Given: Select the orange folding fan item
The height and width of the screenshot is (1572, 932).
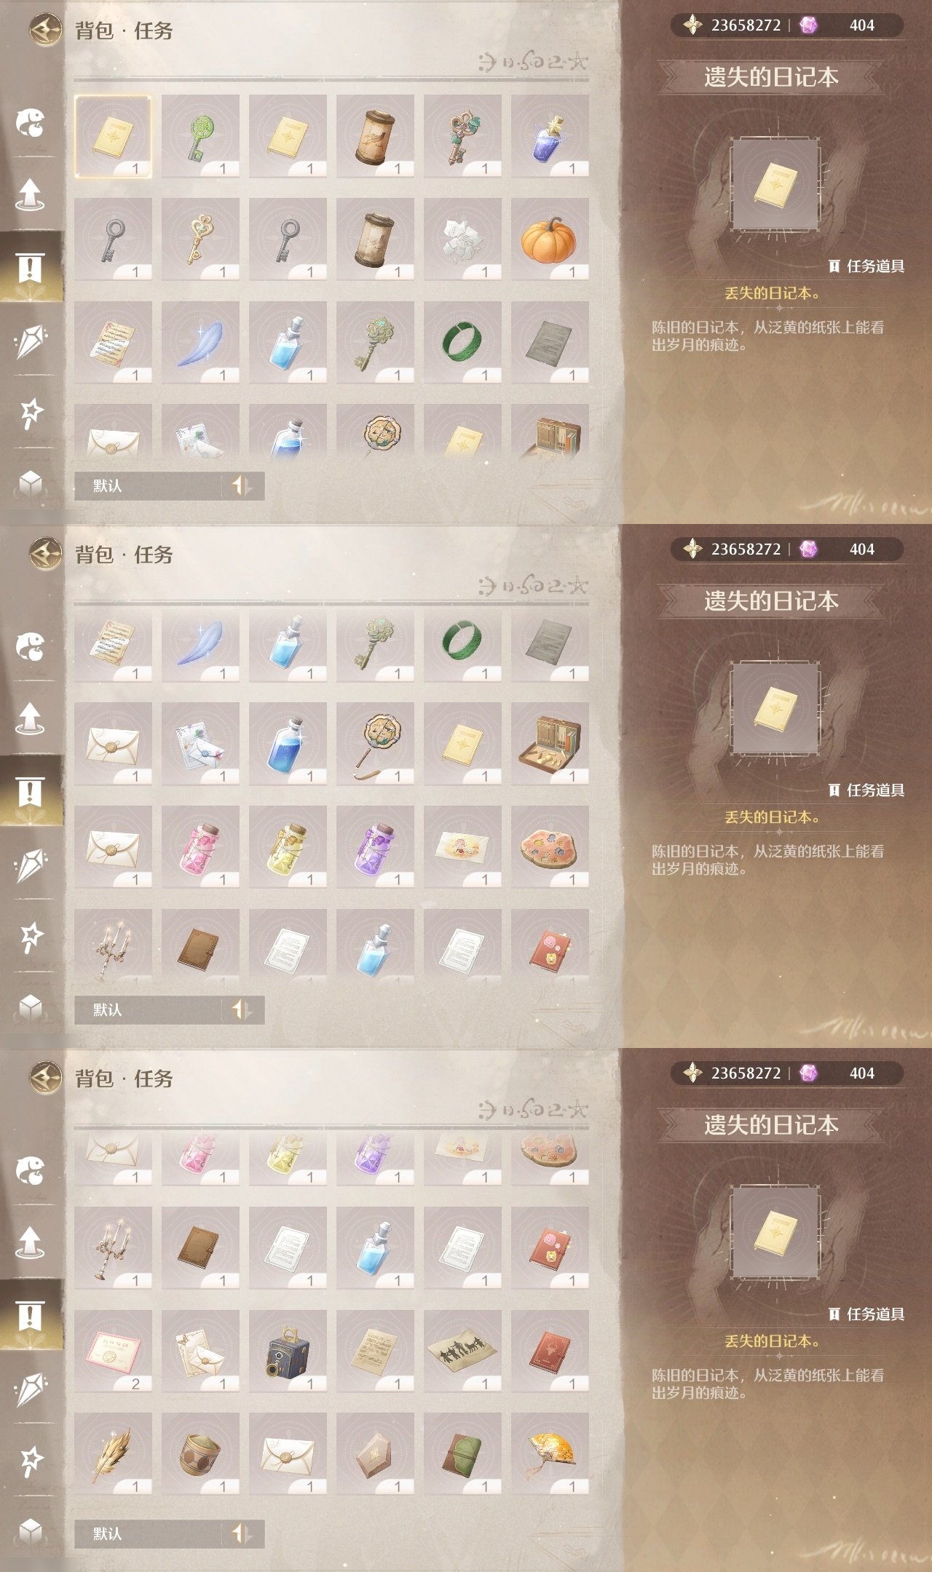Looking at the screenshot, I should coord(550,1453).
